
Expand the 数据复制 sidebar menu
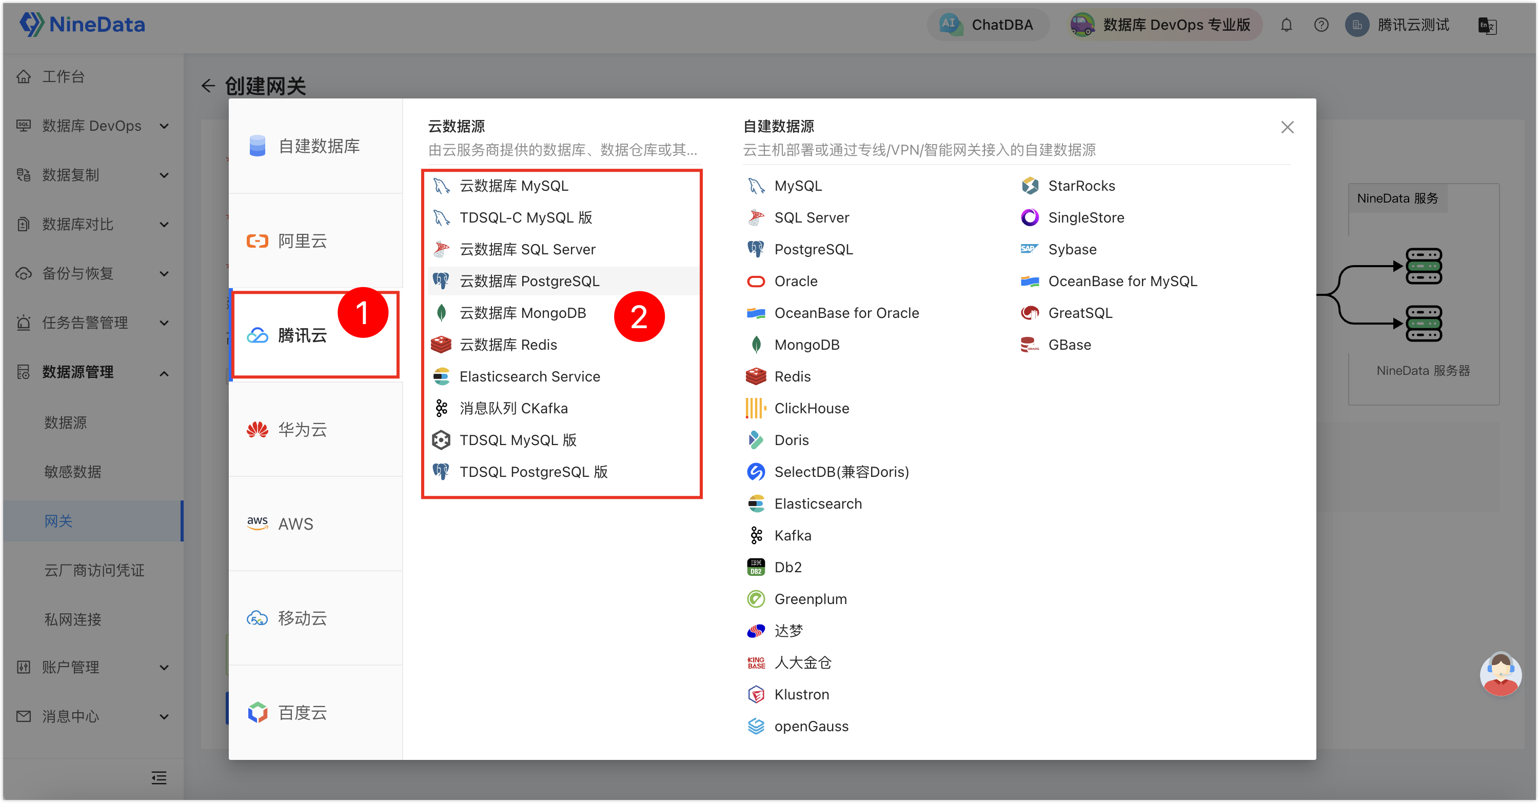93,175
